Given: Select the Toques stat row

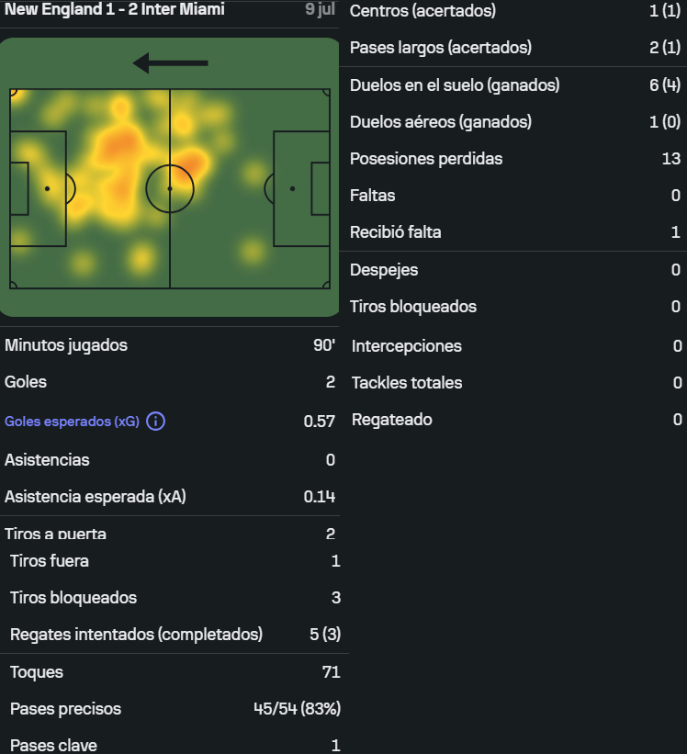Looking at the screenshot, I should [x=175, y=672].
